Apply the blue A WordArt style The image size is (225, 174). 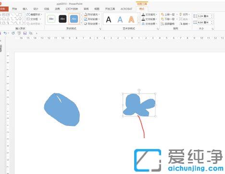click(x=120, y=20)
